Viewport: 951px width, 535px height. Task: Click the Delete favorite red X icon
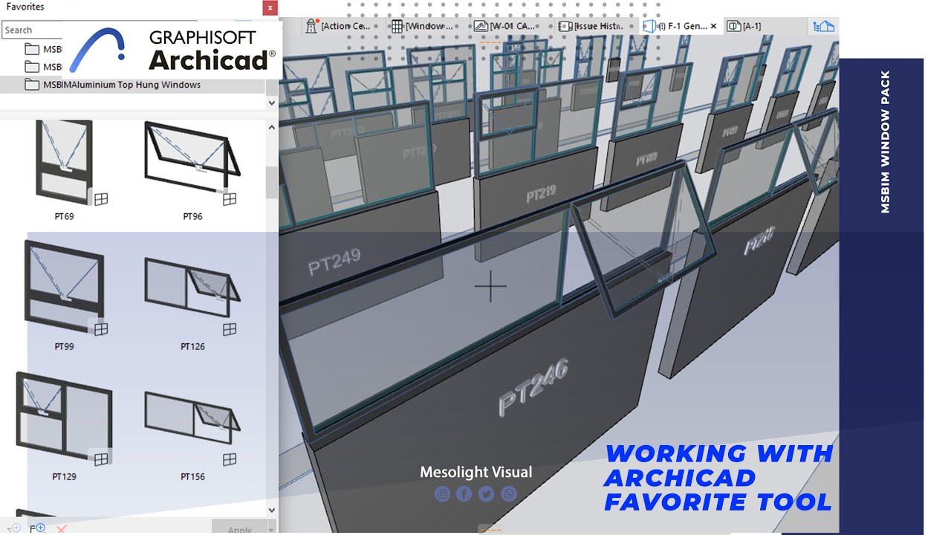62,529
